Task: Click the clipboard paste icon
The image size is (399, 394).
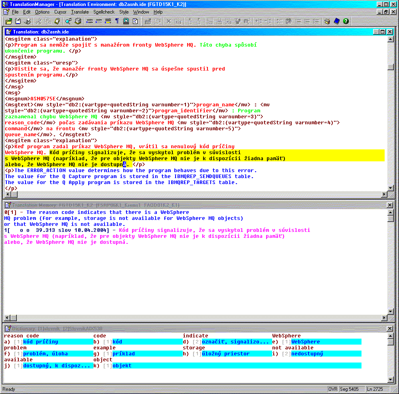Action: pos(57,22)
